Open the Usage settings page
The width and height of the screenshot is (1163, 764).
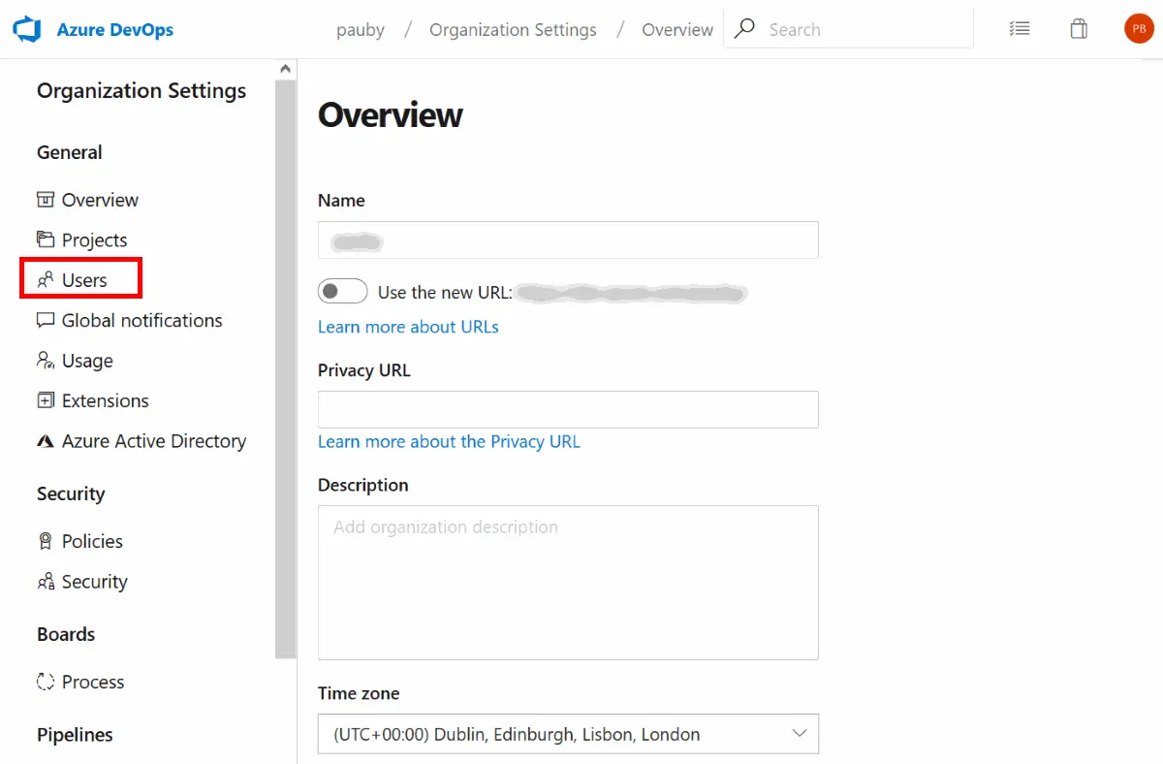pos(87,361)
